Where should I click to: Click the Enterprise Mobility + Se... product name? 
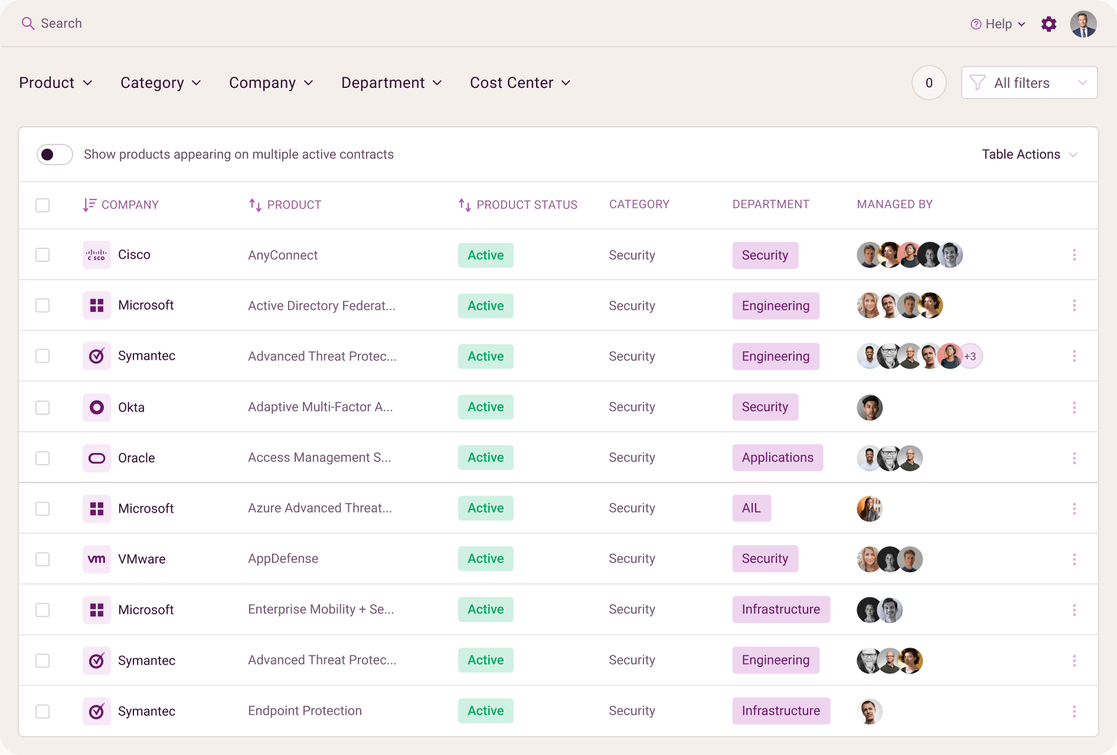[321, 609]
